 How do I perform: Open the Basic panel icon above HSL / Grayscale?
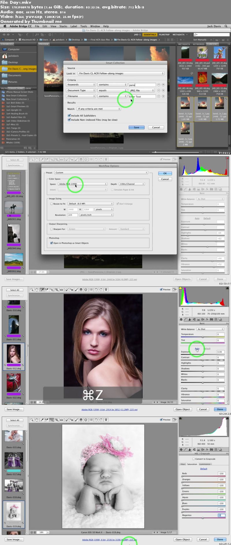click(181, 450)
